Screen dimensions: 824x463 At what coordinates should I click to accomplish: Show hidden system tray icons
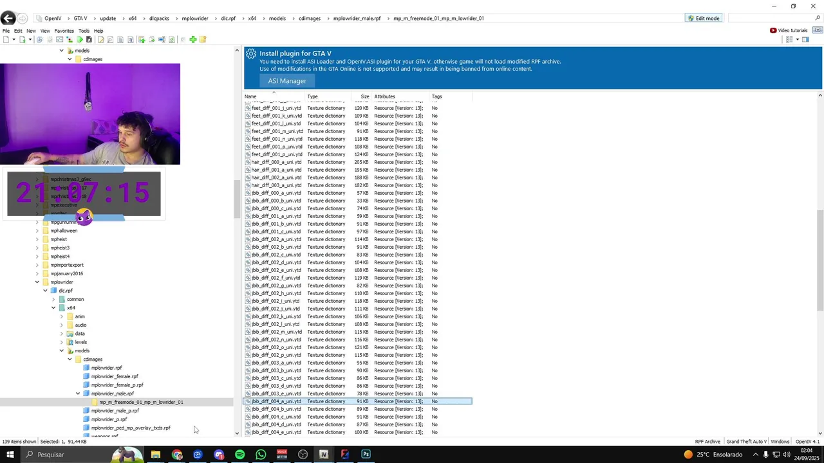[755, 455]
